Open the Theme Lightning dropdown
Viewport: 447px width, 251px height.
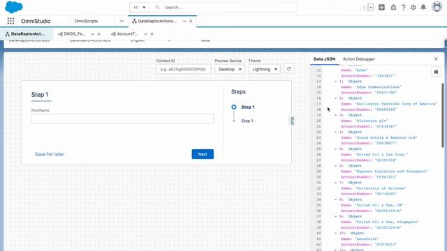click(x=265, y=69)
